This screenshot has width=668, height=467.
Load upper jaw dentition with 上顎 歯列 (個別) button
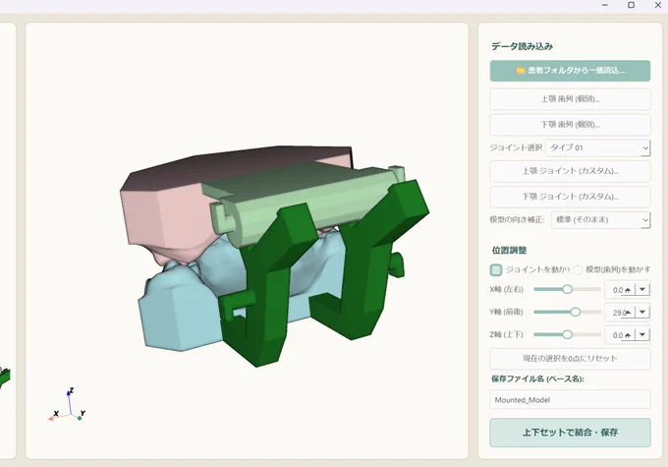pos(570,99)
